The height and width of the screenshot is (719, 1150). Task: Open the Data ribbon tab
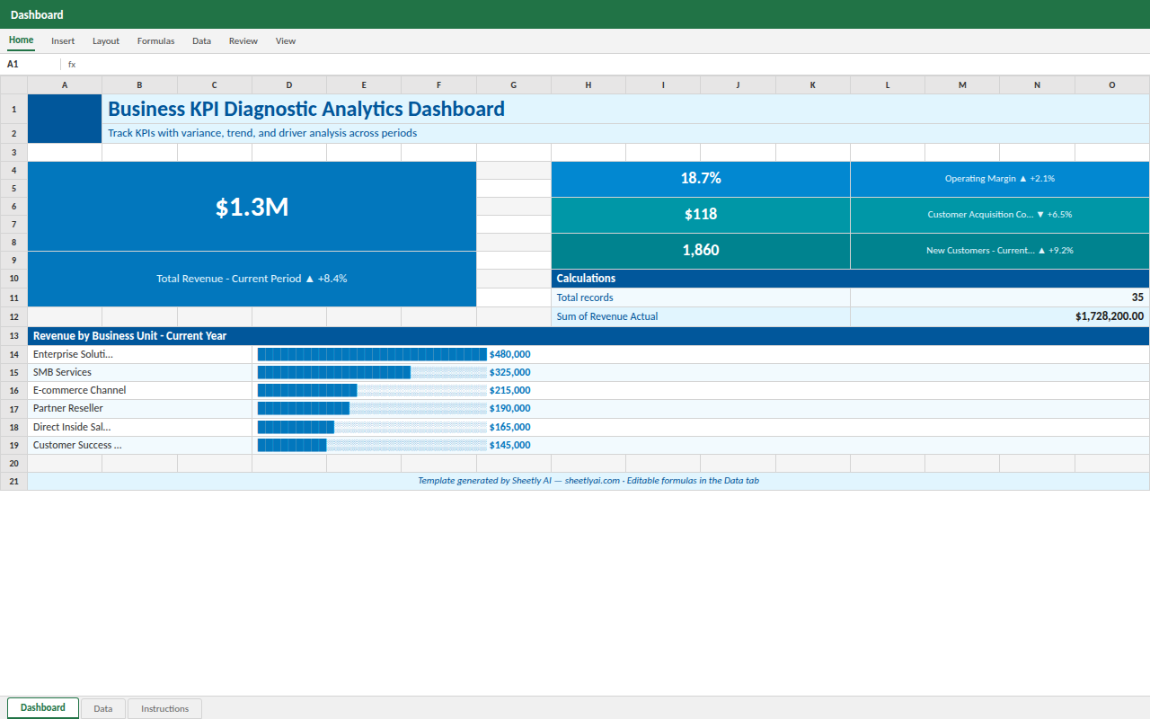point(201,40)
